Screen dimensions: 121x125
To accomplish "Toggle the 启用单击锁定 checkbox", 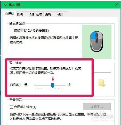I will point(11,107).
